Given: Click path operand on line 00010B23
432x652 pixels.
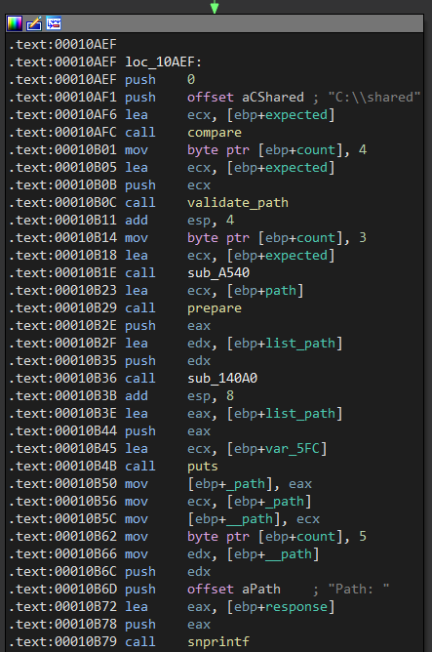Looking at the screenshot, I should [x=281, y=291].
